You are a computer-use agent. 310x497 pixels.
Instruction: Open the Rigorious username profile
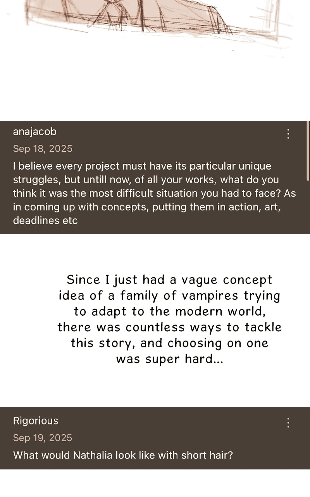pos(36,421)
